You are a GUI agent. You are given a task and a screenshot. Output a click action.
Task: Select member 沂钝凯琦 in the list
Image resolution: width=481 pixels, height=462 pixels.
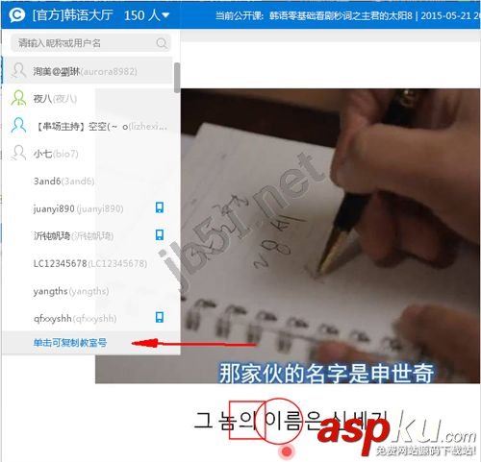88,235
